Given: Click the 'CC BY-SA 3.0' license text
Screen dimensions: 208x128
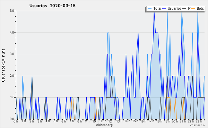Looking at the screenshot, I should (197, 126).
